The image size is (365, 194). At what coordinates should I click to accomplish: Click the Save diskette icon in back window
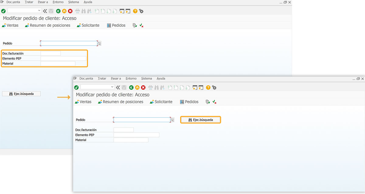[x=51, y=11]
